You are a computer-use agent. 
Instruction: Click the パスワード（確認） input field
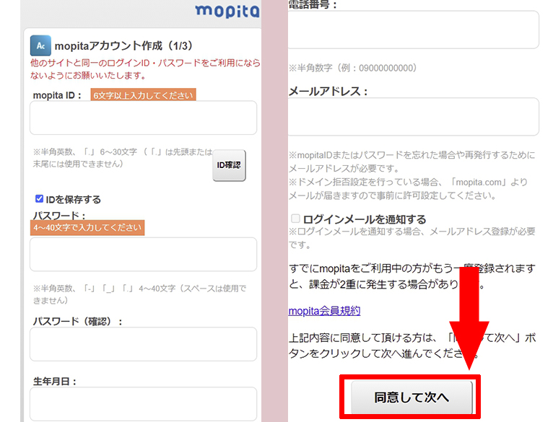(143, 344)
